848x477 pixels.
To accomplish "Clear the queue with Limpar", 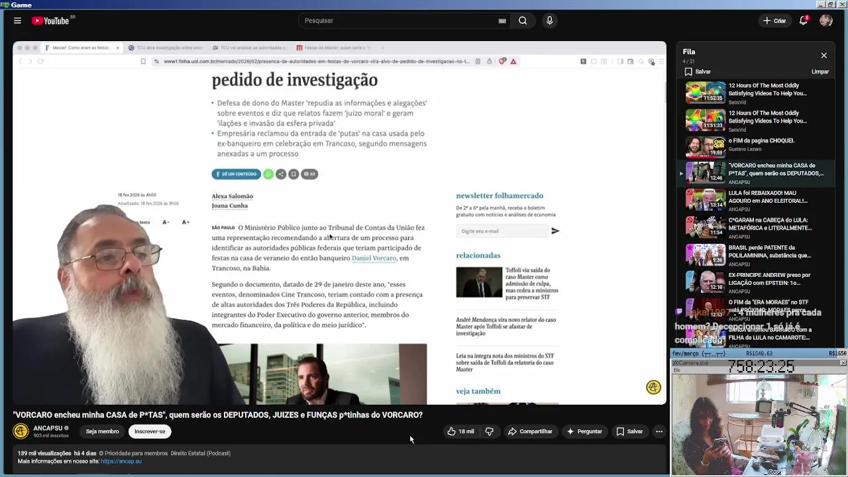I will coord(820,72).
